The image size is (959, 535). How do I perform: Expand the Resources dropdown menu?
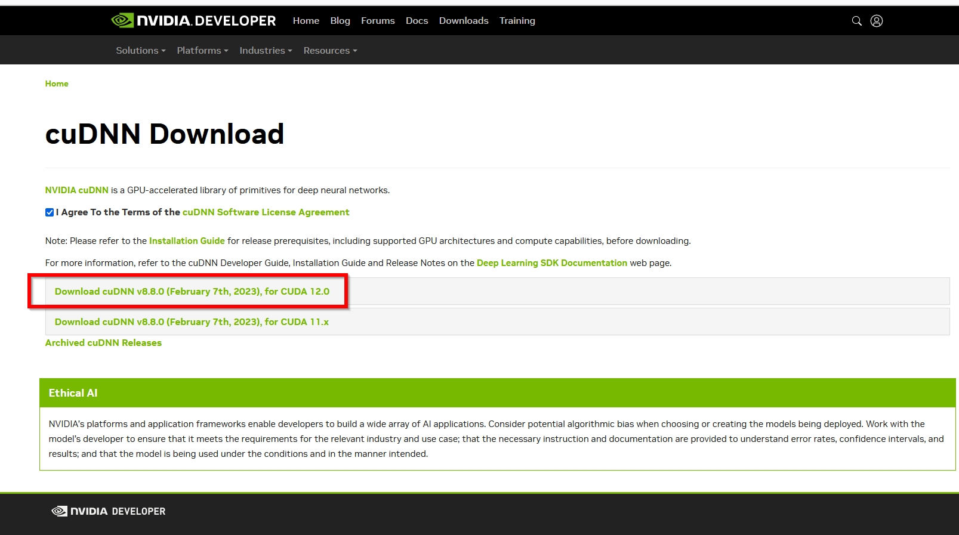331,51
